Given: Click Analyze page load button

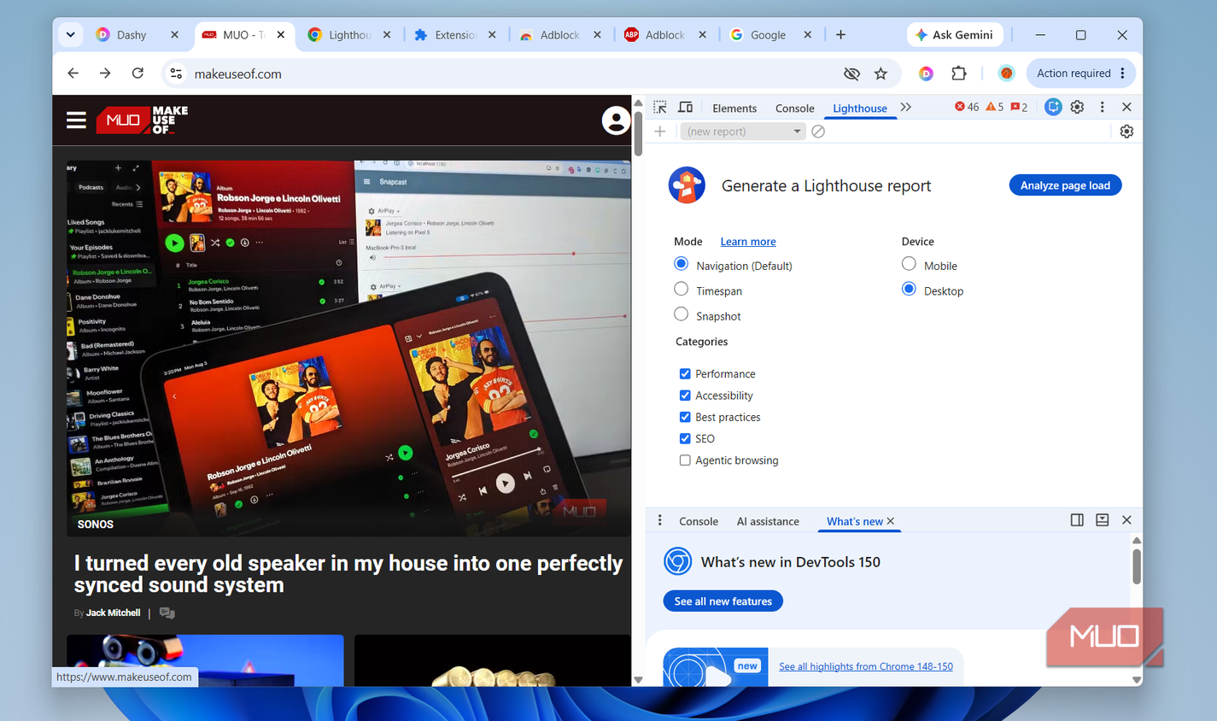Looking at the screenshot, I should pyautogui.click(x=1065, y=185).
